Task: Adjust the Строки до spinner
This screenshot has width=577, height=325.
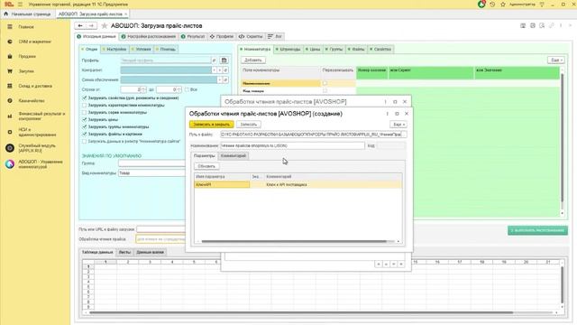Action: pyautogui.click(x=179, y=89)
